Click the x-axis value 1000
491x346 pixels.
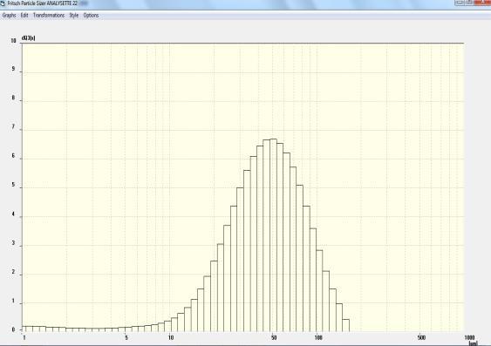point(469,337)
